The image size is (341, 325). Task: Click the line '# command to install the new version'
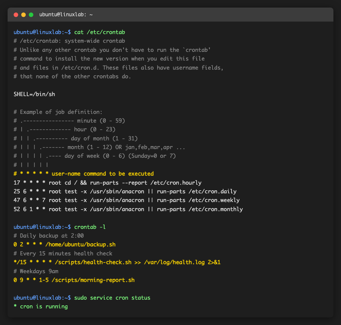point(109,59)
